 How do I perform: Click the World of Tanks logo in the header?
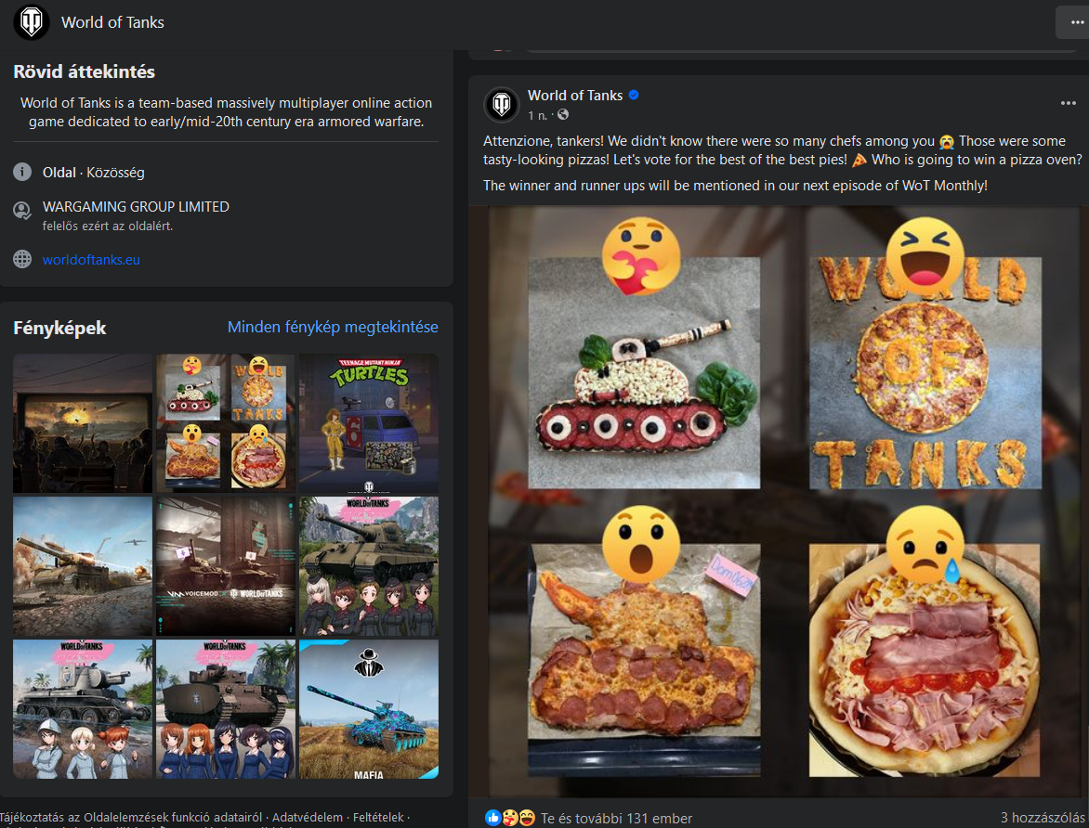[32, 21]
